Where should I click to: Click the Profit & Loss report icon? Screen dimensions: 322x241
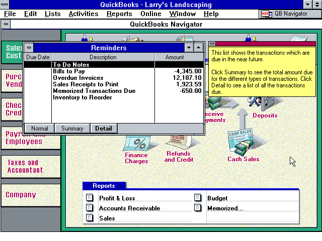click(x=90, y=197)
